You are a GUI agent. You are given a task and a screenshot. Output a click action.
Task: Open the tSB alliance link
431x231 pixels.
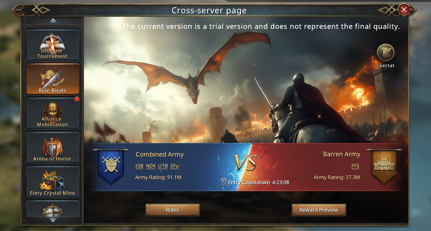tap(139, 166)
